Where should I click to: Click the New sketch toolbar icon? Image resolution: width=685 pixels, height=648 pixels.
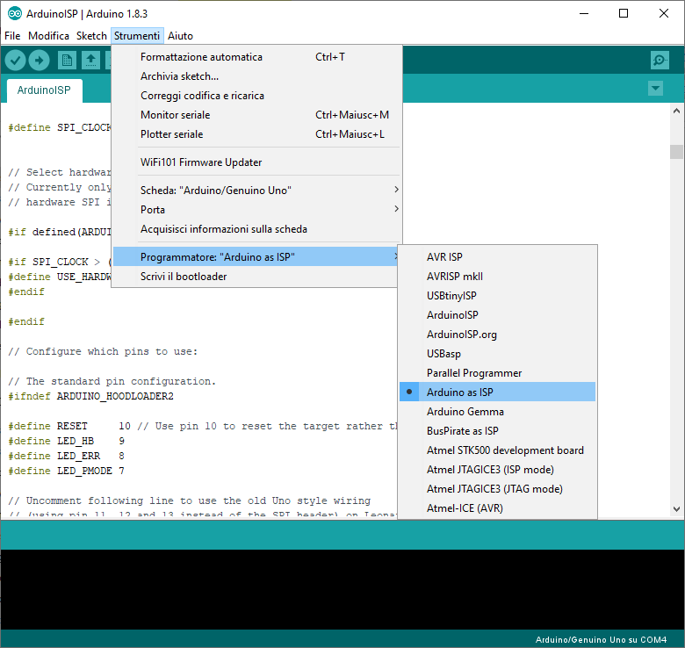[x=67, y=61]
